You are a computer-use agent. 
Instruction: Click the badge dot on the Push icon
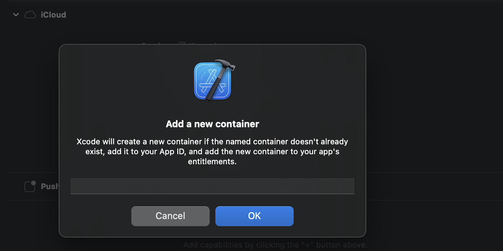coord(34,183)
